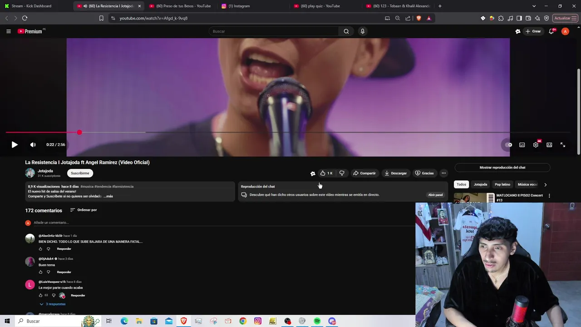Play the paused video
581x327 pixels.
click(15, 144)
